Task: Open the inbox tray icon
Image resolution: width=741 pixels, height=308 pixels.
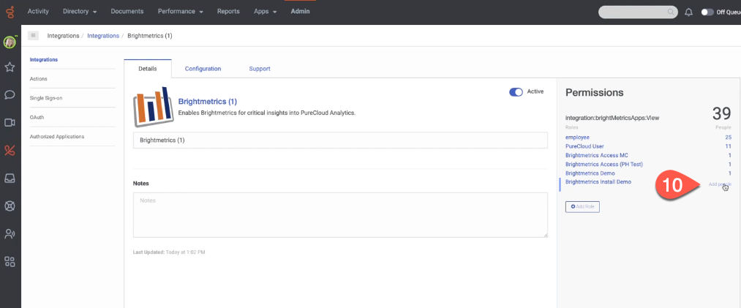Action: [x=10, y=178]
